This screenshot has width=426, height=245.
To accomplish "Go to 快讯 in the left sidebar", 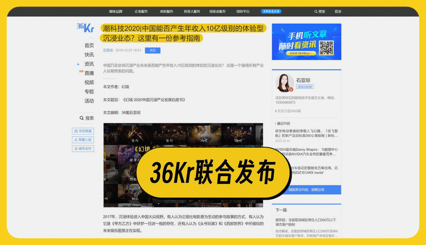I will point(89,55).
